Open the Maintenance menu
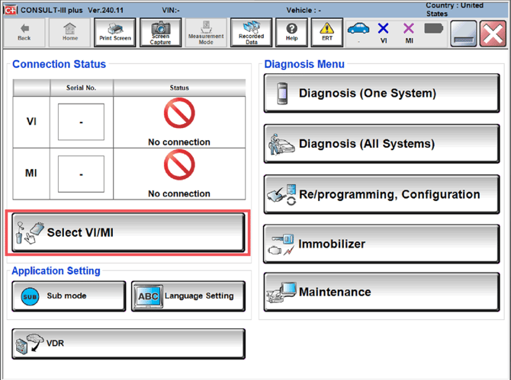511x380 pixels. (381, 292)
